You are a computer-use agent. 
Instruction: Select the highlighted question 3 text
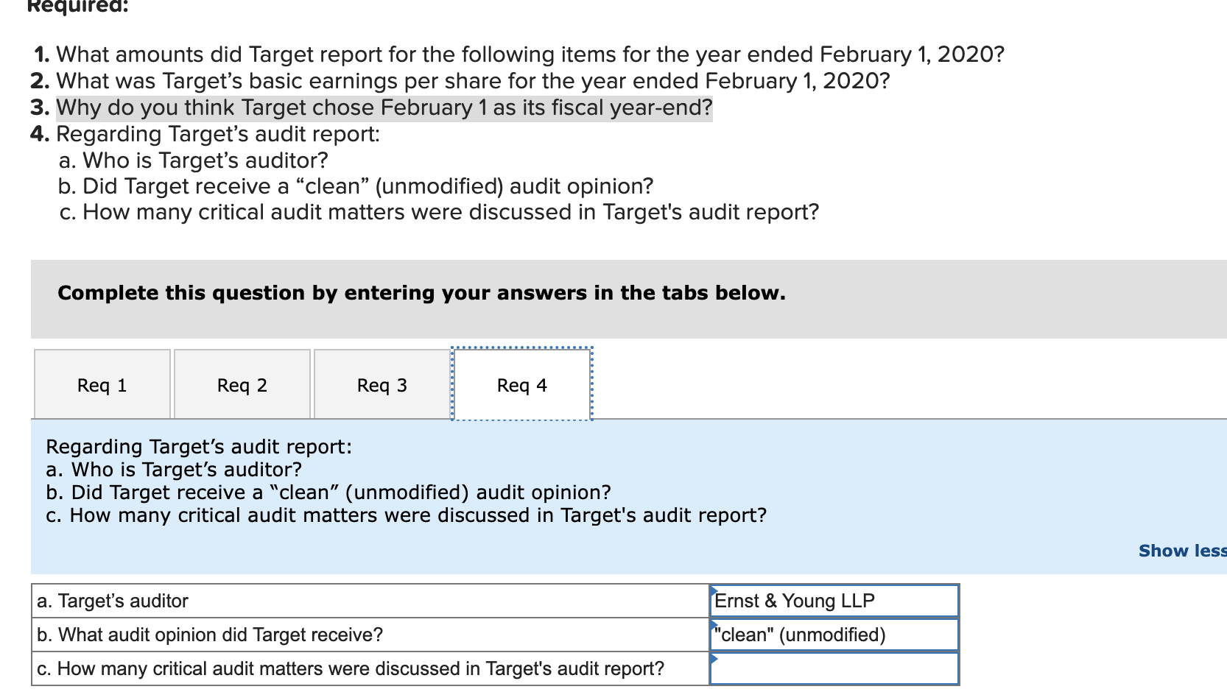[x=382, y=107]
